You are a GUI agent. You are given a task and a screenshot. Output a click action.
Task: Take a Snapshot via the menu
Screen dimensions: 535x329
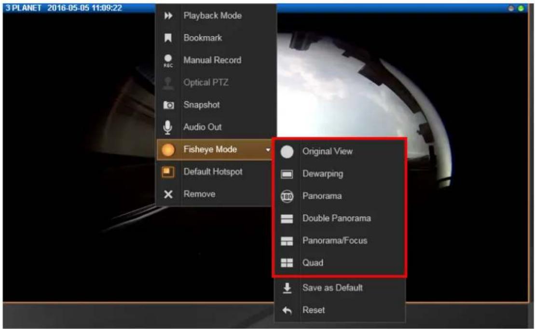click(x=216, y=105)
